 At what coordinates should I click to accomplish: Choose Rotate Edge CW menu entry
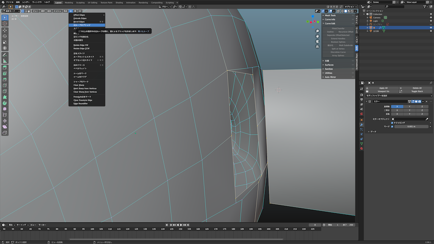(87, 45)
